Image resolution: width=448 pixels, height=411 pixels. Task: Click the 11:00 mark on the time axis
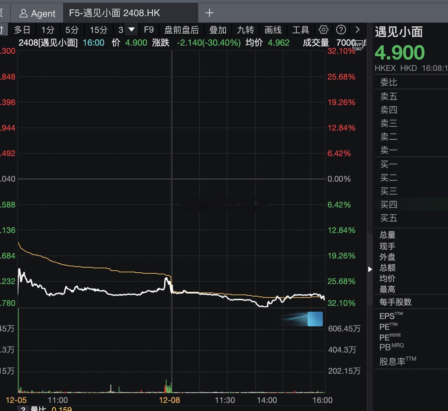click(x=58, y=400)
